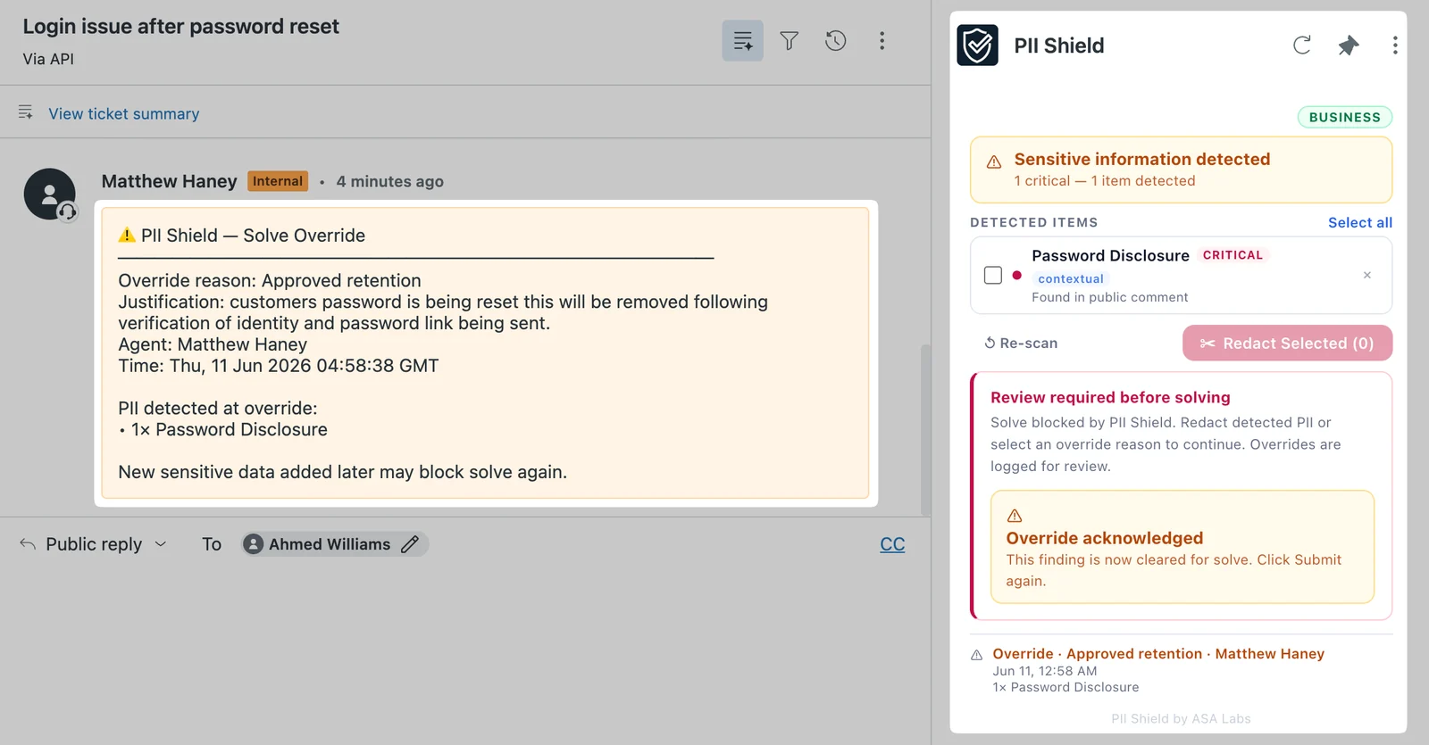1429x745 pixels.
Task: Open View ticket summary link
Action: click(124, 114)
